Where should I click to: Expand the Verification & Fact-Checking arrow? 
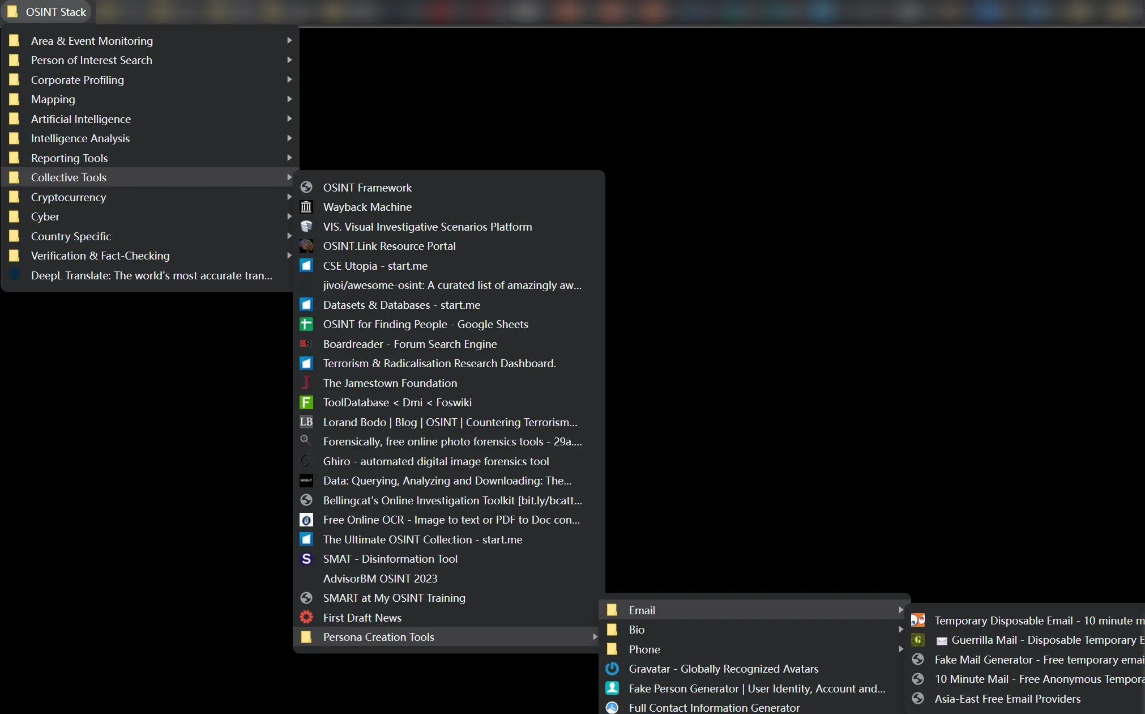[x=289, y=256]
